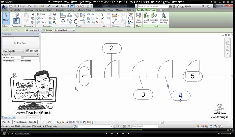Click Undo in quick access toolbar
Screen dimensions: 235x137
[x=29, y=6]
